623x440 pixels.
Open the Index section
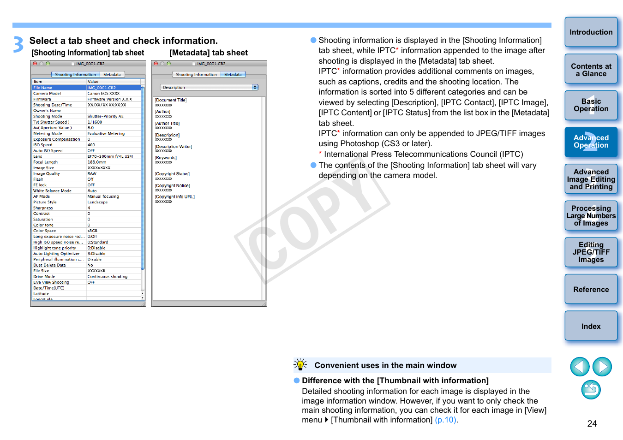point(591,326)
